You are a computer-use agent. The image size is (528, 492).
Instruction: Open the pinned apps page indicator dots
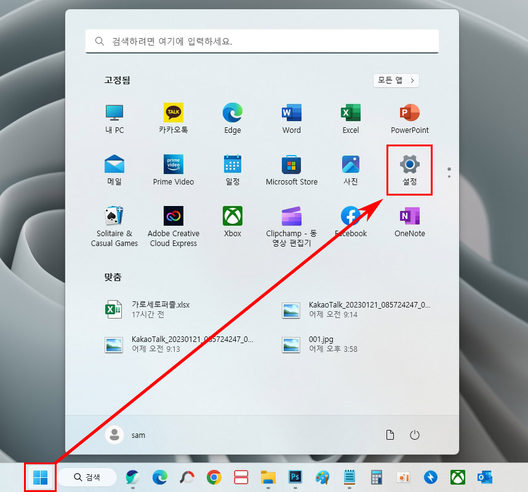(x=449, y=173)
